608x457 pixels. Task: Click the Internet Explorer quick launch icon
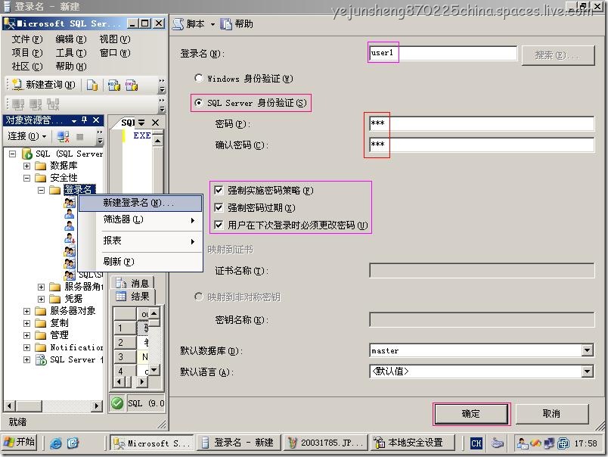[56, 443]
